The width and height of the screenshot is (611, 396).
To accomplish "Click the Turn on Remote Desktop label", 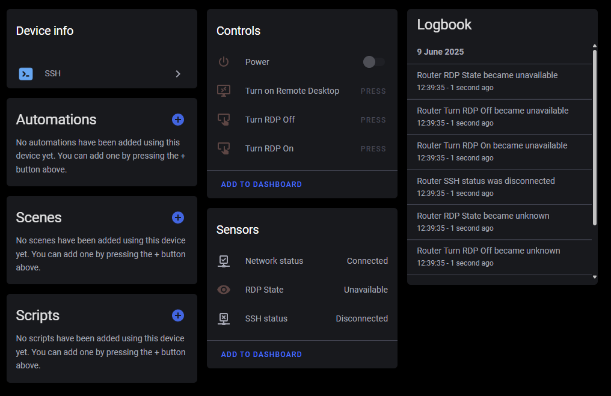I will (x=292, y=91).
